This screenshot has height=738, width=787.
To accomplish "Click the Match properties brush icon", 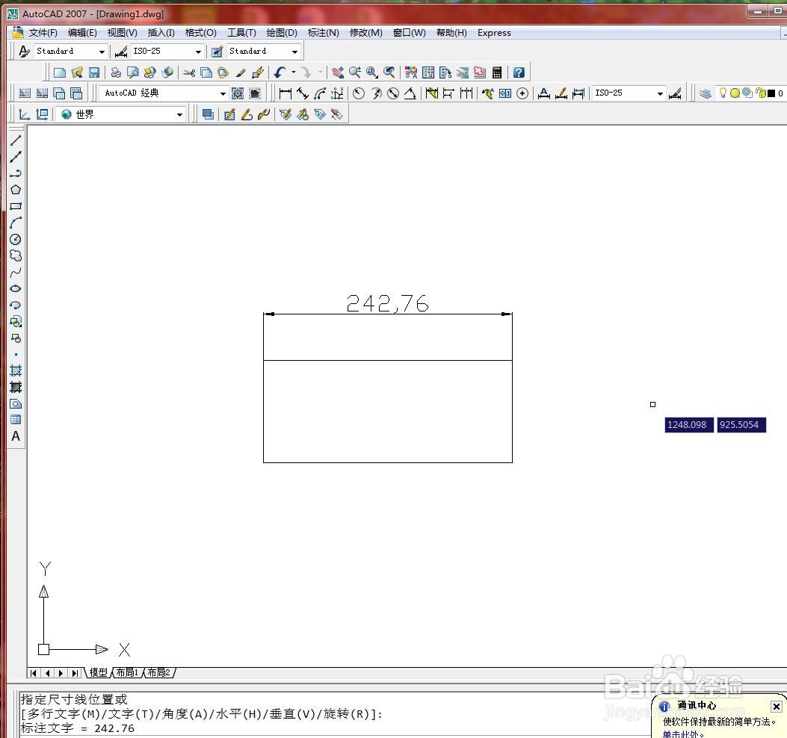I will [x=241, y=72].
